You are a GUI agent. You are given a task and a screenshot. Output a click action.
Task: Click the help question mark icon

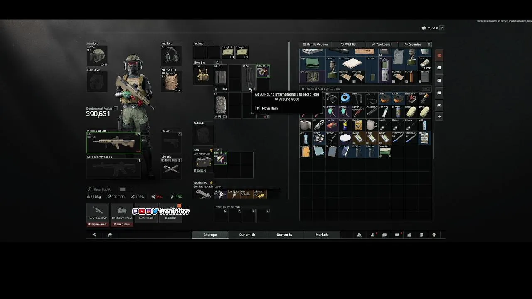coord(442,28)
